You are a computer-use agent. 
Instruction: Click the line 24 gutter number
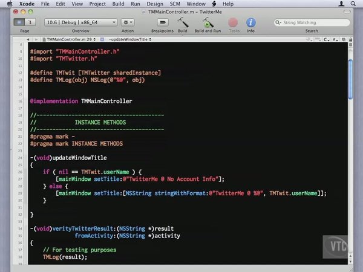[x=20, y=158]
